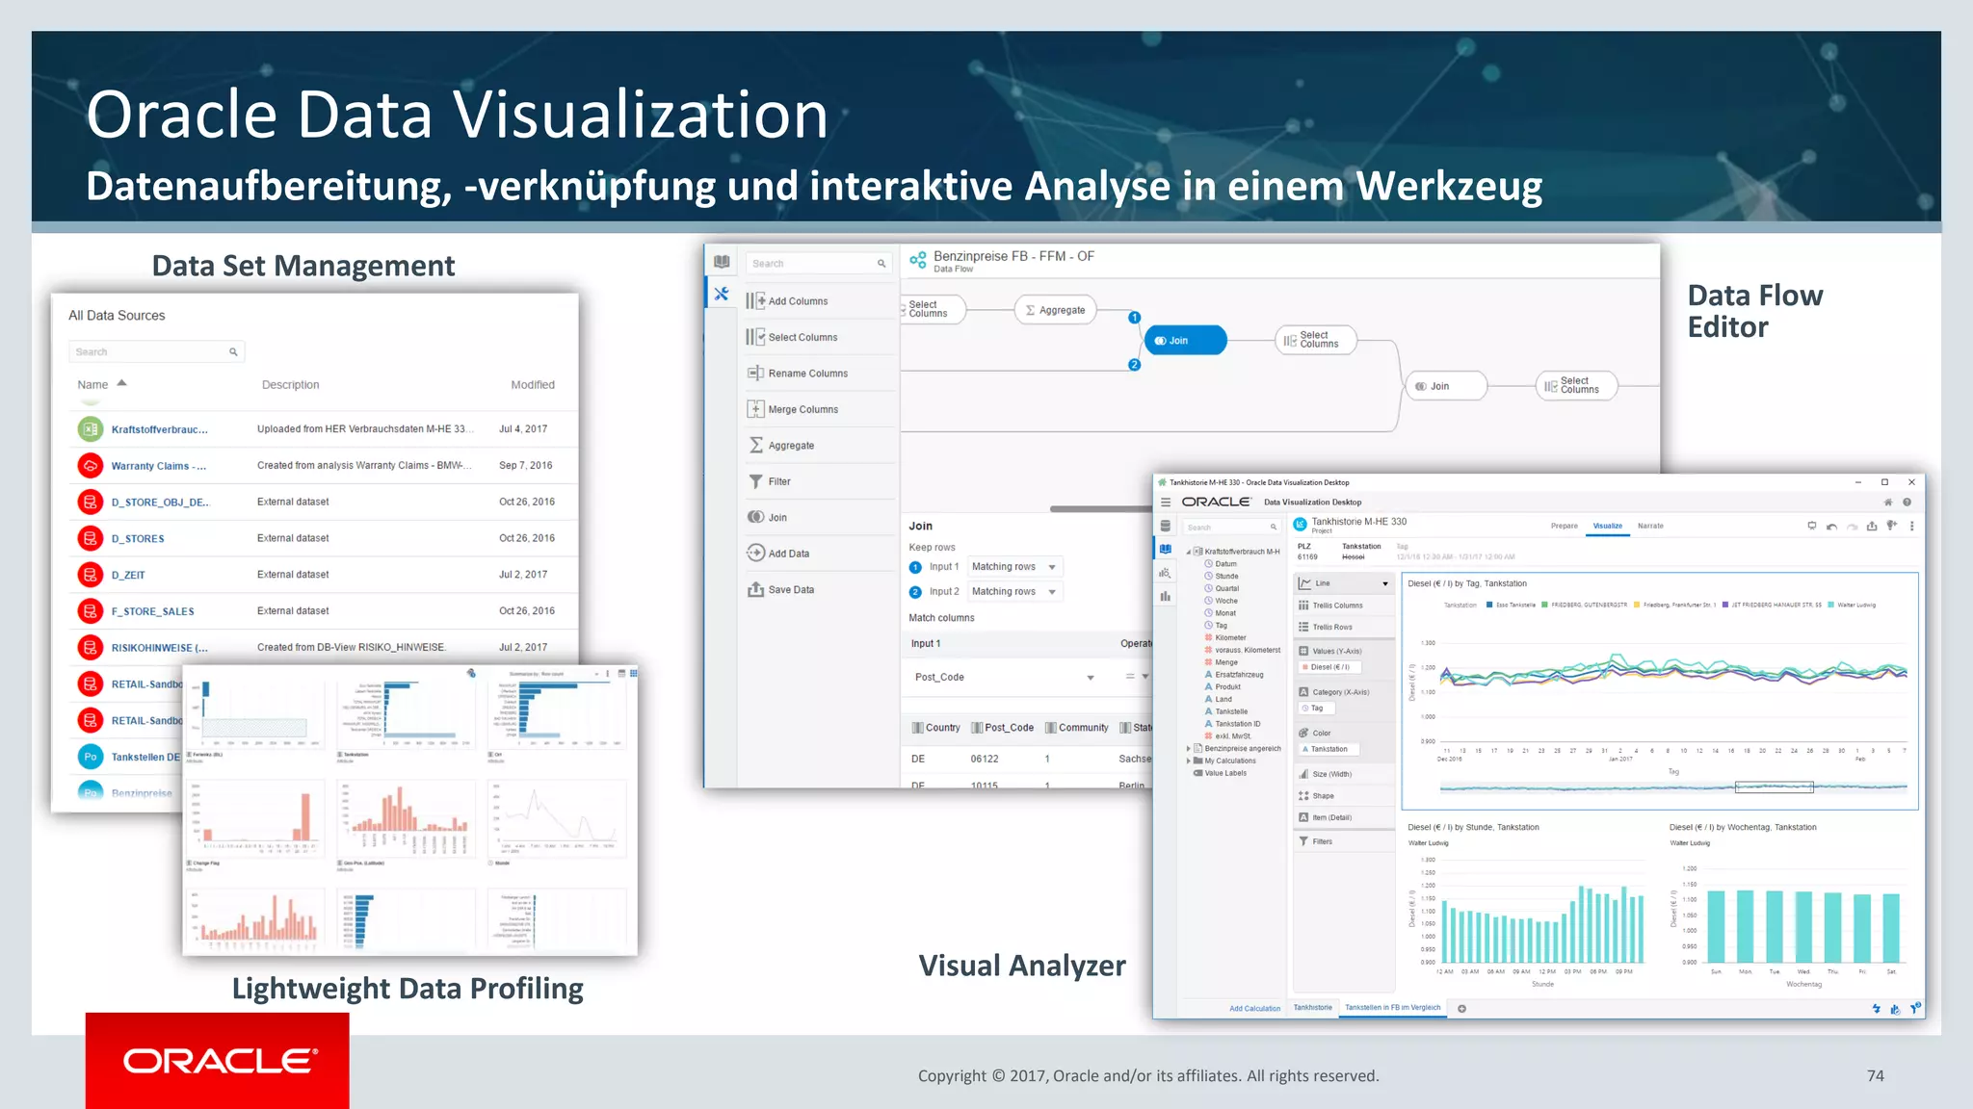Collapse the Kraftstoffverbrauch M-H tree node
This screenshot has height=1109, width=1973.
(x=1189, y=552)
